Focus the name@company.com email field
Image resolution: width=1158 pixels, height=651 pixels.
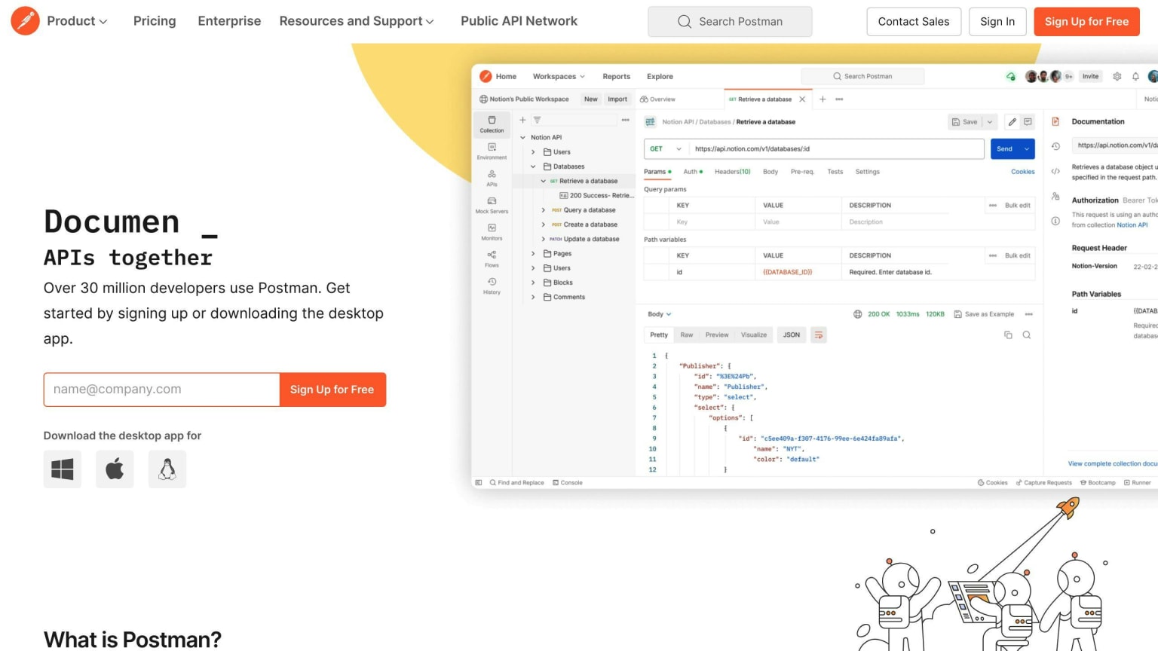(161, 390)
